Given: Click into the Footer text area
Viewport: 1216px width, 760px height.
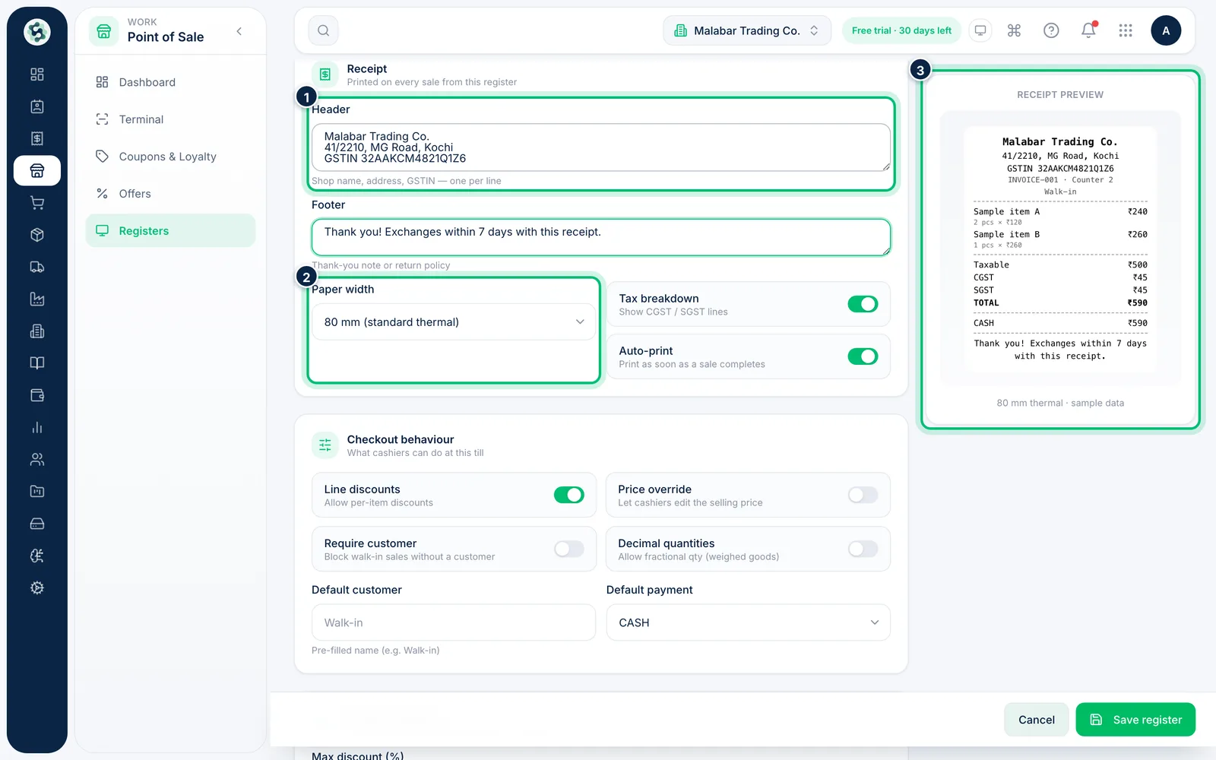Looking at the screenshot, I should pos(601,237).
